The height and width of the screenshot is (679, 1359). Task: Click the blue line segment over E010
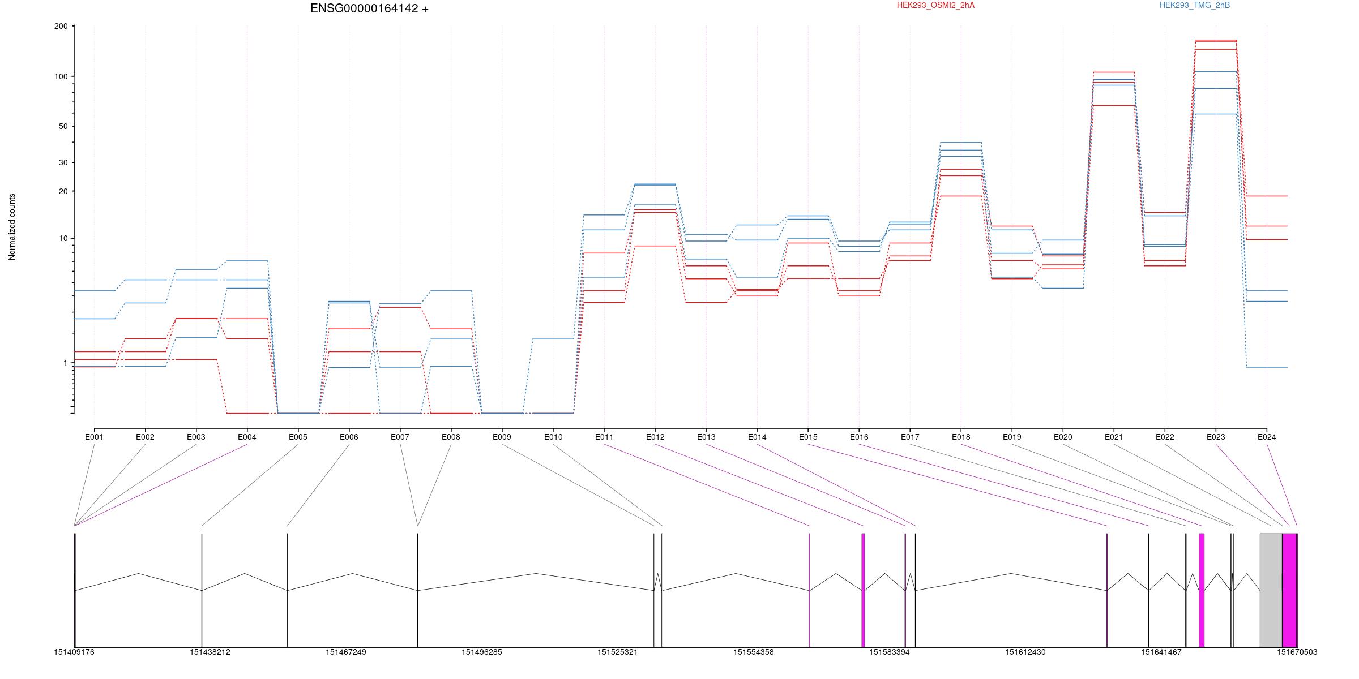pyautogui.click(x=553, y=339)
